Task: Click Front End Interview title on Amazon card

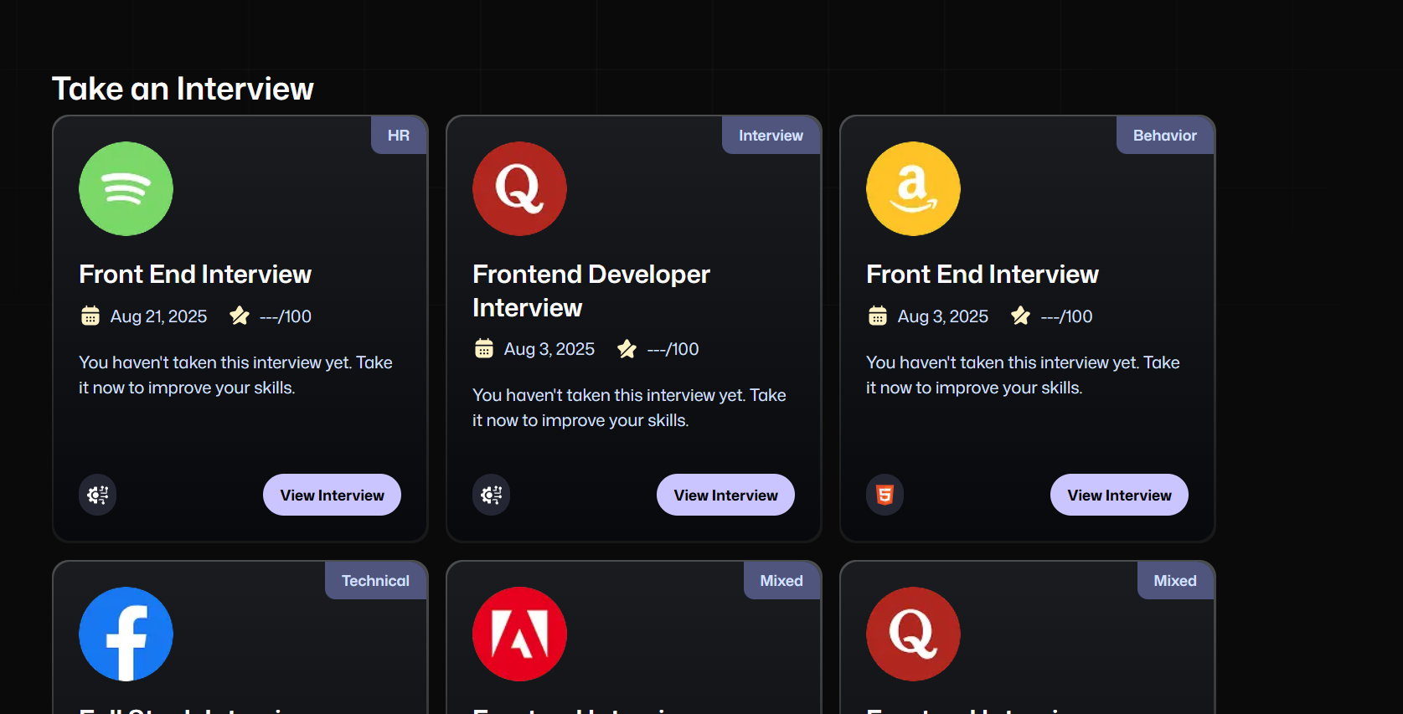Action: tap(983, 275)
